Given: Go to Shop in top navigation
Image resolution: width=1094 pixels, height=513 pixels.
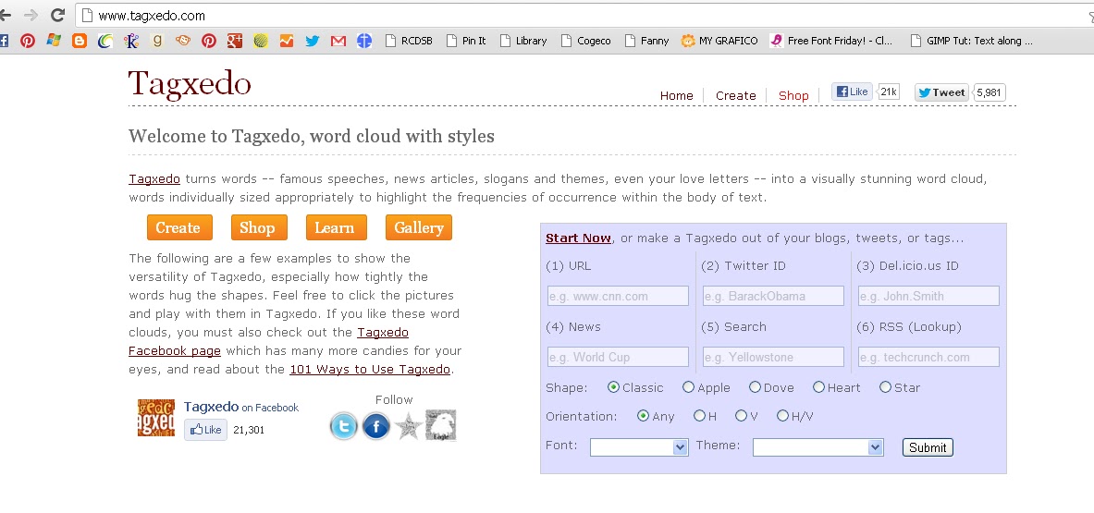Looking at the screenshot, I should coord(793,95).
